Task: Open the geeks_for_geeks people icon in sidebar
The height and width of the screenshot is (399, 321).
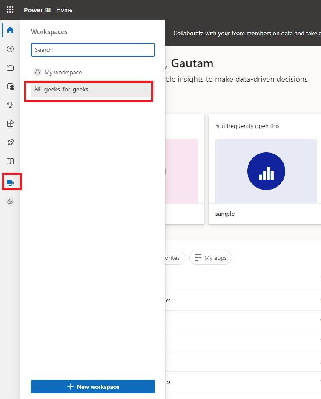Action: tap(10, 202)
